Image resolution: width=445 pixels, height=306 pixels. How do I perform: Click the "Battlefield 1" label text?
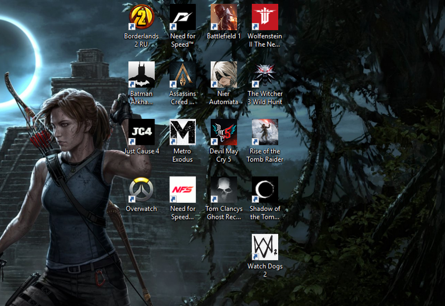point(224,36)
